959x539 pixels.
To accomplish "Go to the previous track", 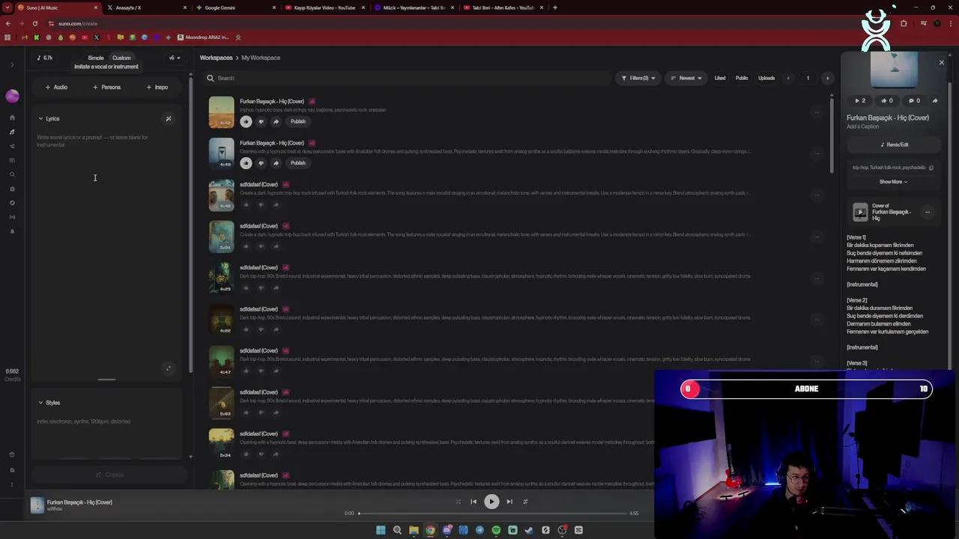I will point(474,502).
